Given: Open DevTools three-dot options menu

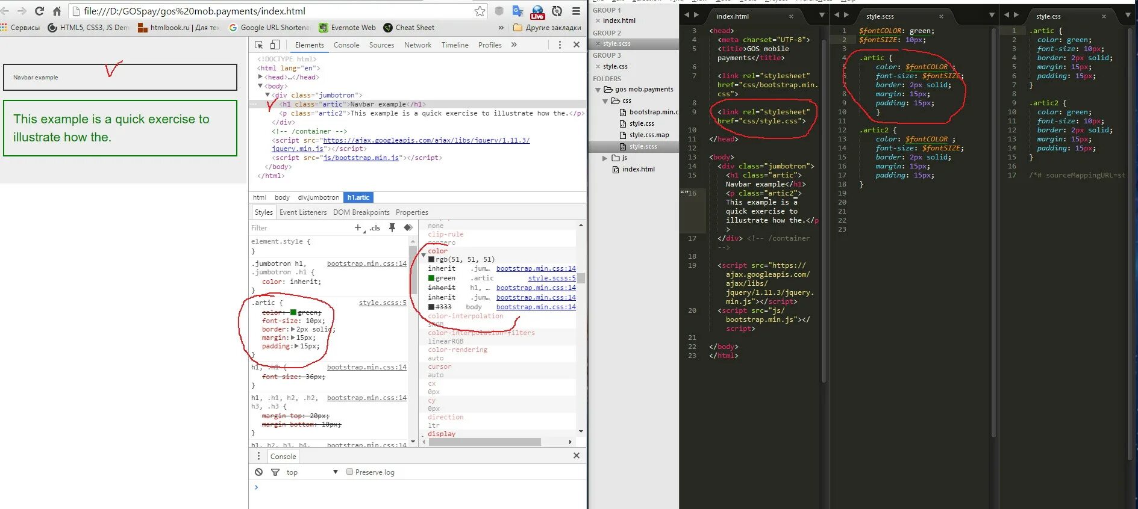Looking at the screenshot, I should coord(560,45).
